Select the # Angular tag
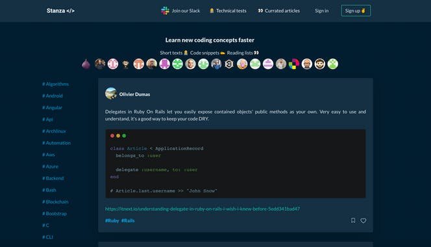Image resolution: width=431 pixels, height=247 pixels. point(52,108)
